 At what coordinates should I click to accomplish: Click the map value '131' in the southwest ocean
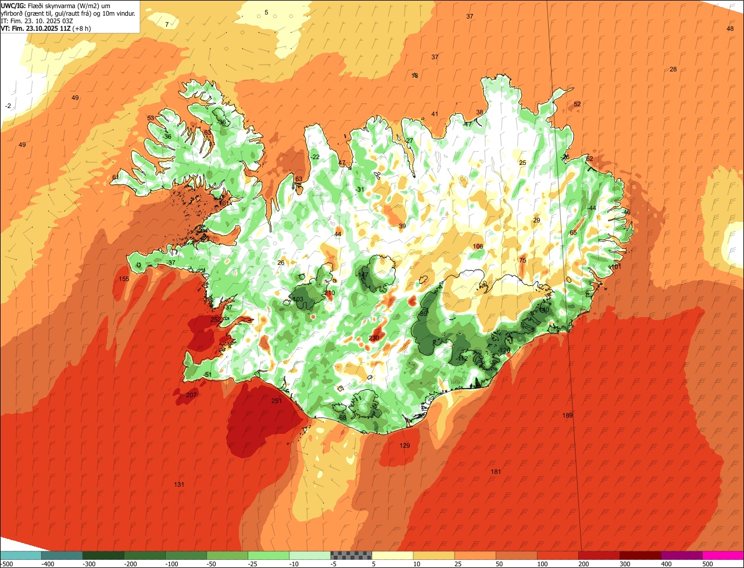[x=179, y=484]
